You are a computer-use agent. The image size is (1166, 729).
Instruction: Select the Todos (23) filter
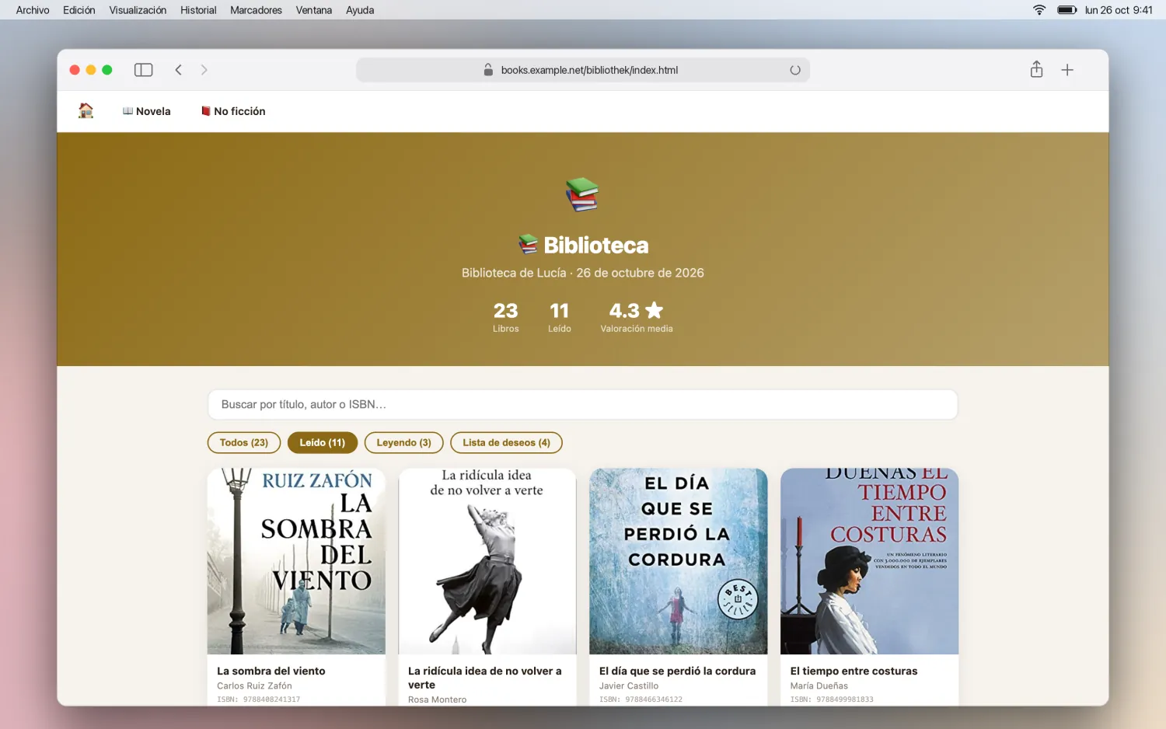pos(244,443)
